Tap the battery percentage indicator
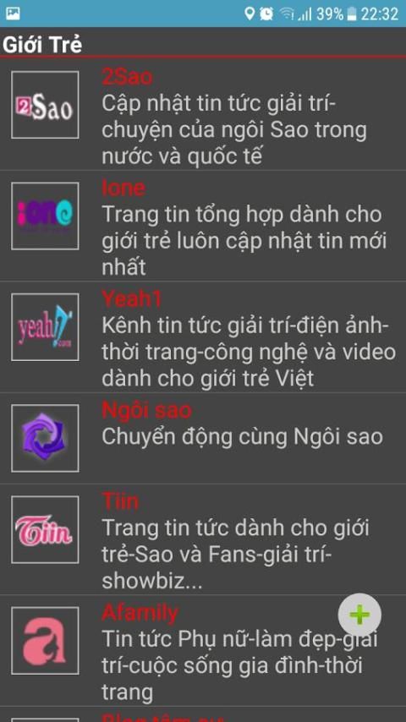Image resolution: width=406 pixels, height=722 pixels. click(330, 14)
